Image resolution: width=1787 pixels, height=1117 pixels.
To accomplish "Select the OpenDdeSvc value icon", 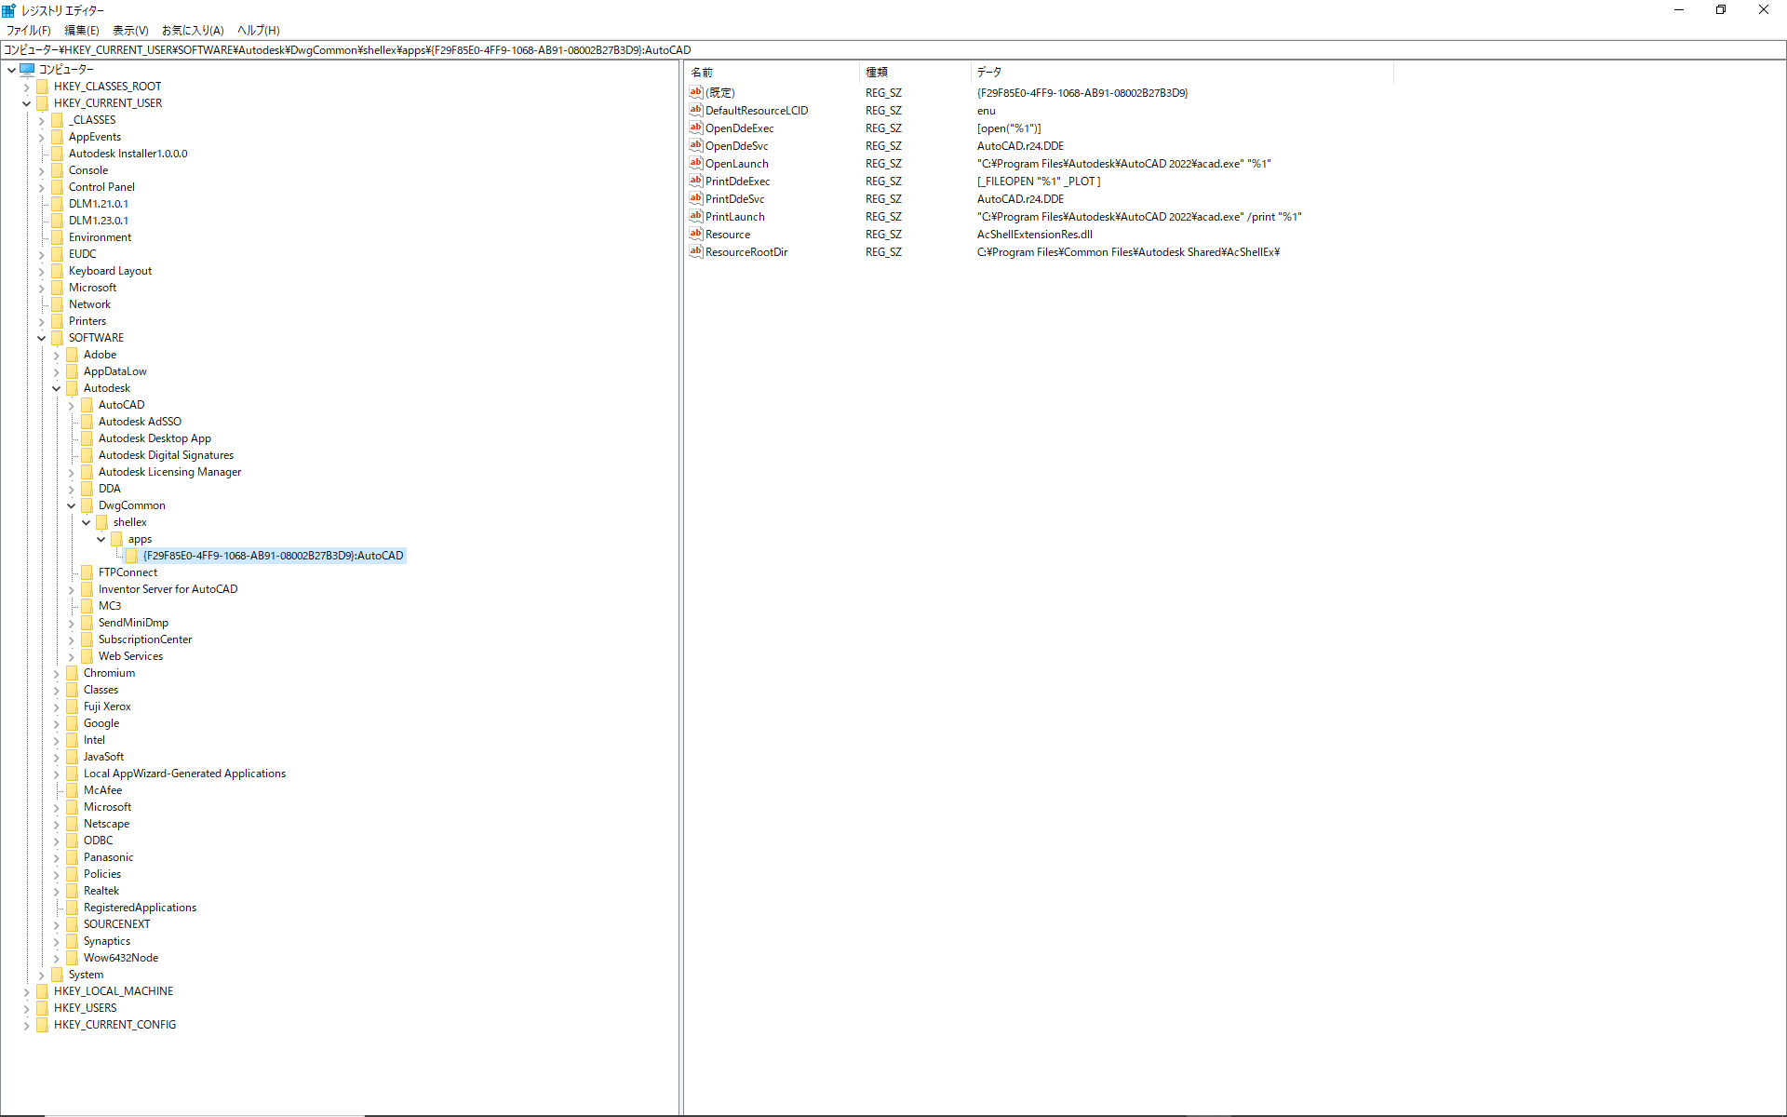I will coord(696,145).
